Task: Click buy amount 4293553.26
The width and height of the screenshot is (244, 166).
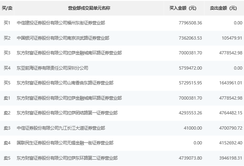Action: click(190, 113)
